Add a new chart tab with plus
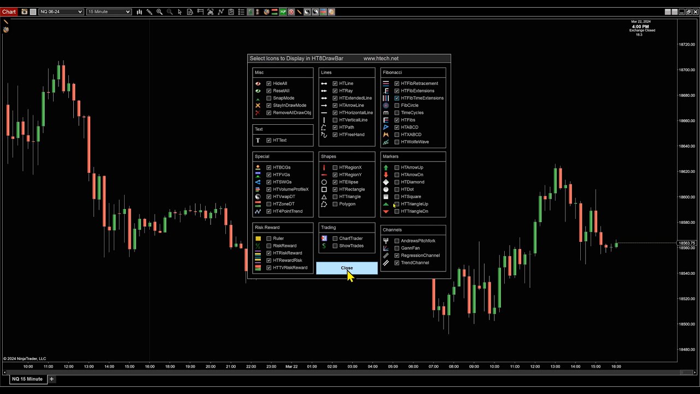 click(x=51, y=379)
